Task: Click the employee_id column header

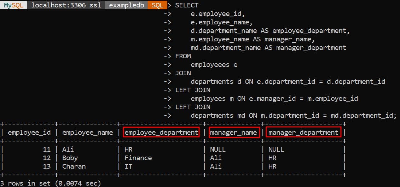Action: click(29, 133)
